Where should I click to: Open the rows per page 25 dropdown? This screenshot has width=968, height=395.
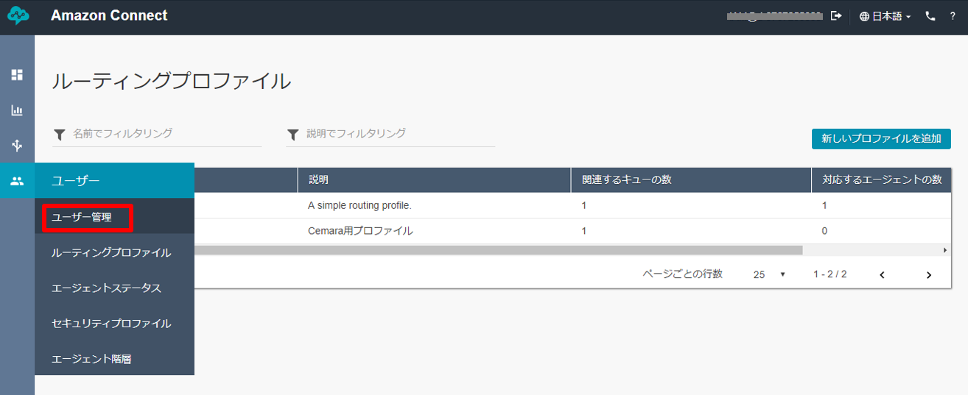tap(769, 274)
